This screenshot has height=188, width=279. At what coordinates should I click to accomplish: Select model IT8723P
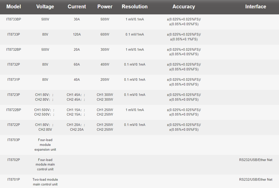click(x=13, y=95)
